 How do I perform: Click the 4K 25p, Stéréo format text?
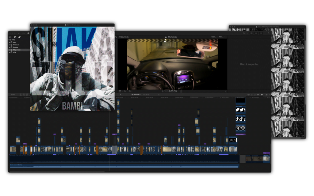(124, 37)
